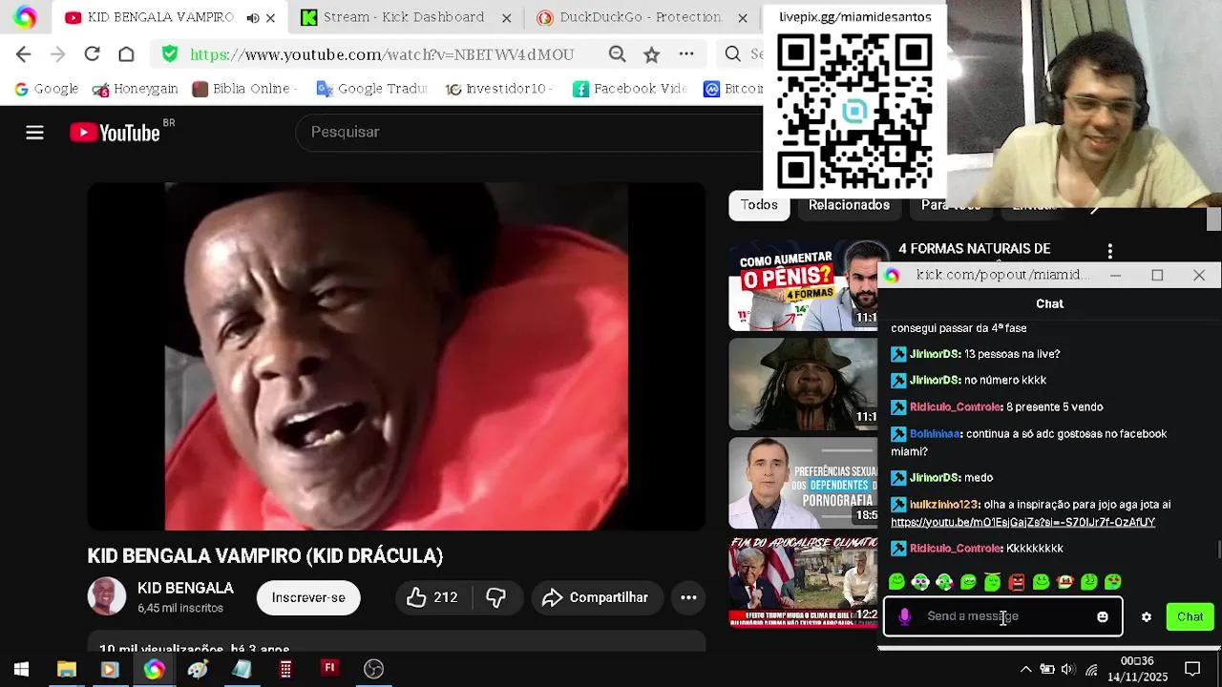The height and width of the screenshot is (687, 1222).
Task: Open the emoji picker smiley in chat
Action: click(1103, 616)
